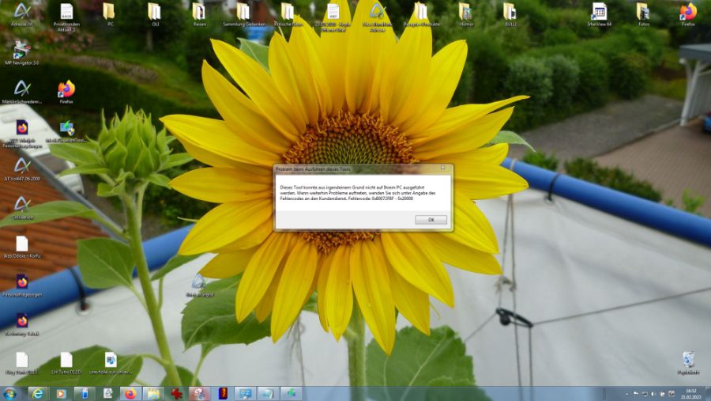Select the IrfanView 64 desktop shortcut
This screenshot has height=401, width=711.
coord(599,12)
